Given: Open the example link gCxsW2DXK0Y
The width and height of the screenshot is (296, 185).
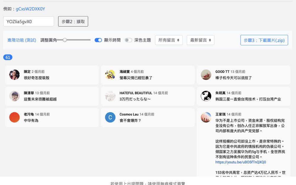Looking at the screenshot, I should point(30,9).
